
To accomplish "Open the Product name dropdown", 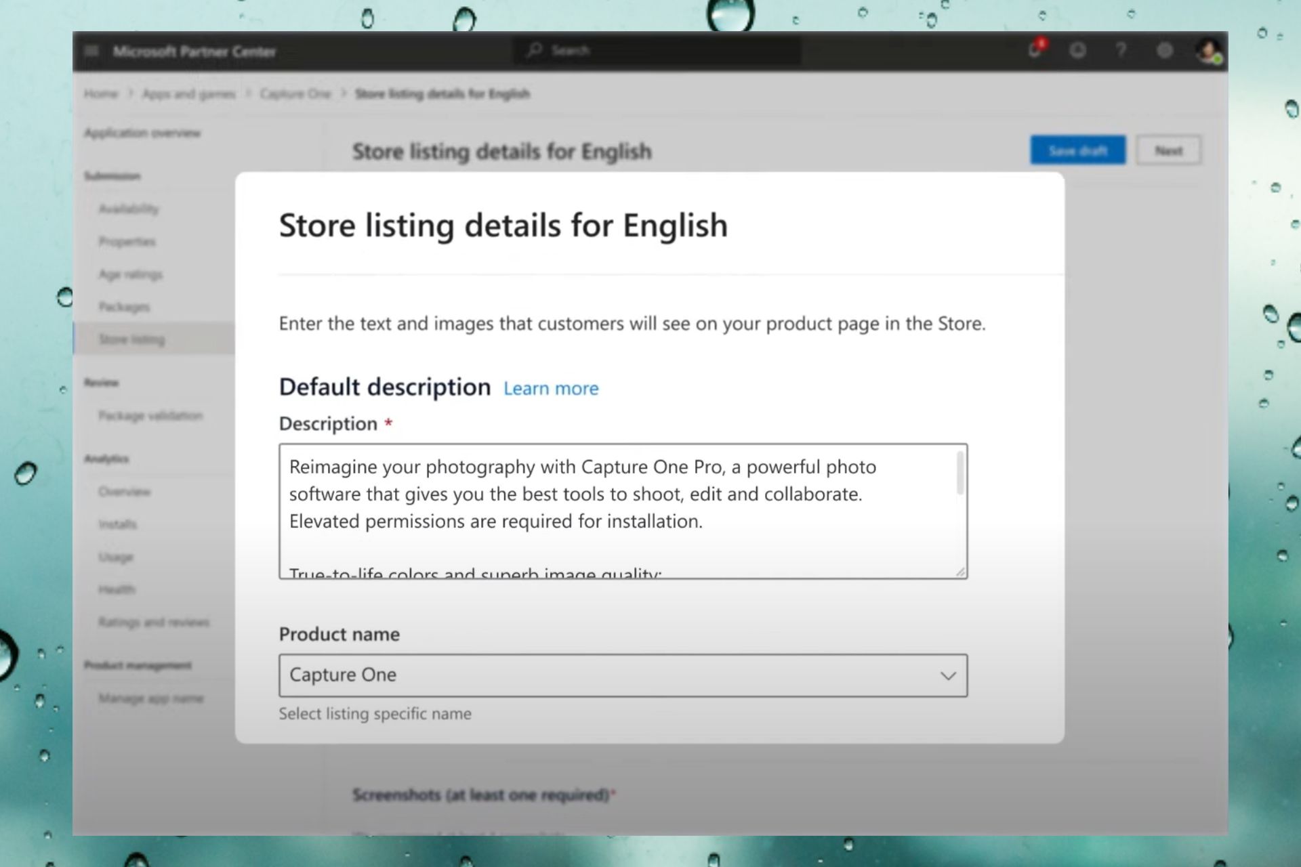I will pos(623,675).
